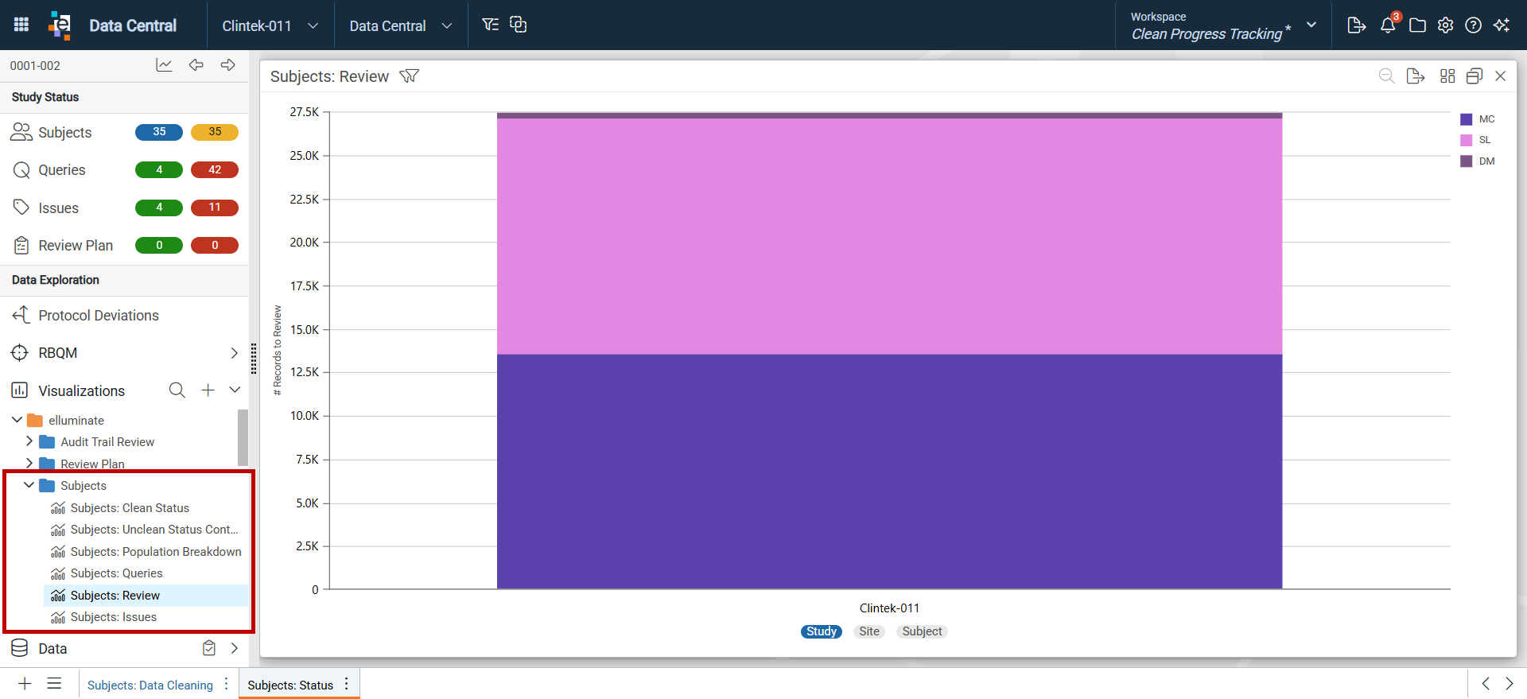
Task: Open the folder icon in header
Action: click(1417, 25)
